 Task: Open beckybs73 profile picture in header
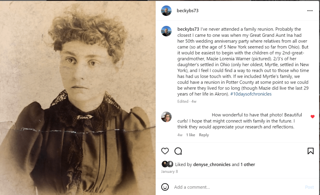166,11
